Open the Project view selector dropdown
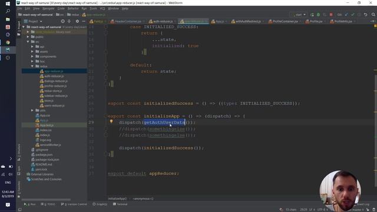This screenshot has width=377, height=212. pos(33,21)
